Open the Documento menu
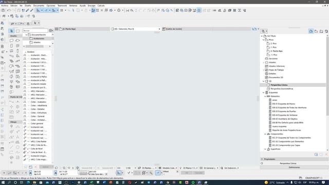Image resolution: width=329 pixels, height=185 pixels. point(39,6)
